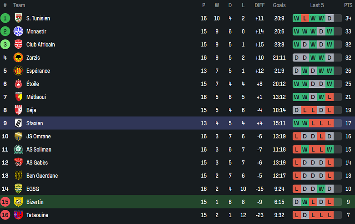Click the green position 1 badge

click(x=5, y=18)
